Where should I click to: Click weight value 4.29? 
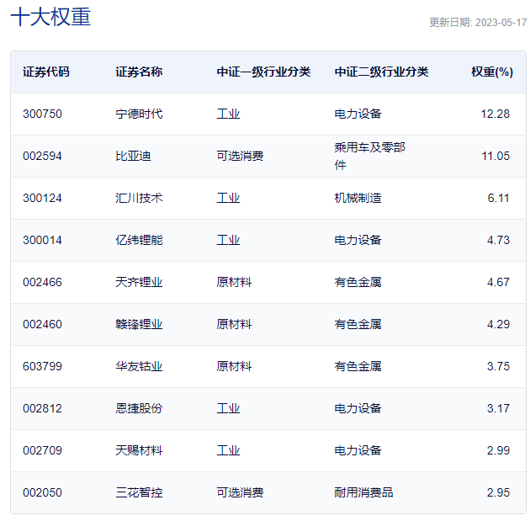tap(498, 325)
